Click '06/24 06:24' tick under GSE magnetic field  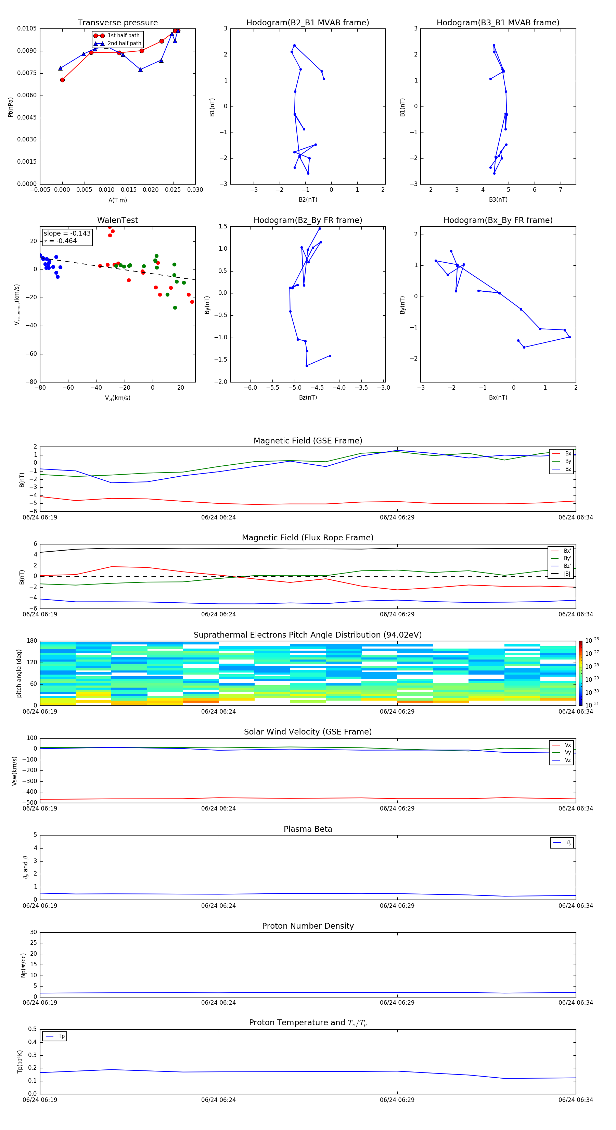pyautogui.click(x=218, y=517)
